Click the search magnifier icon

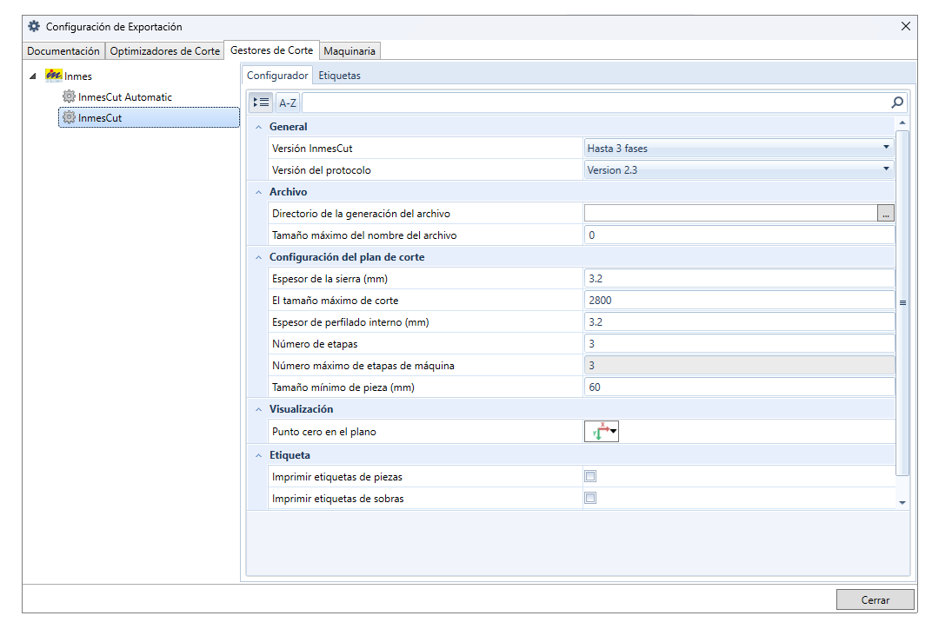(x=897, y=103)
